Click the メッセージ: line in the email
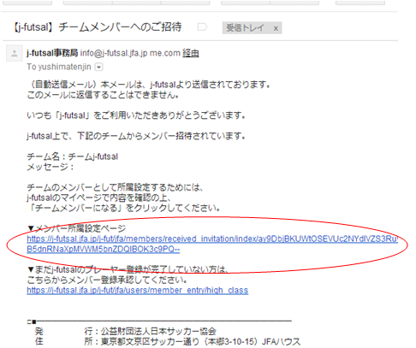Screen dimensions: 416x348 (x=51, y=167)
